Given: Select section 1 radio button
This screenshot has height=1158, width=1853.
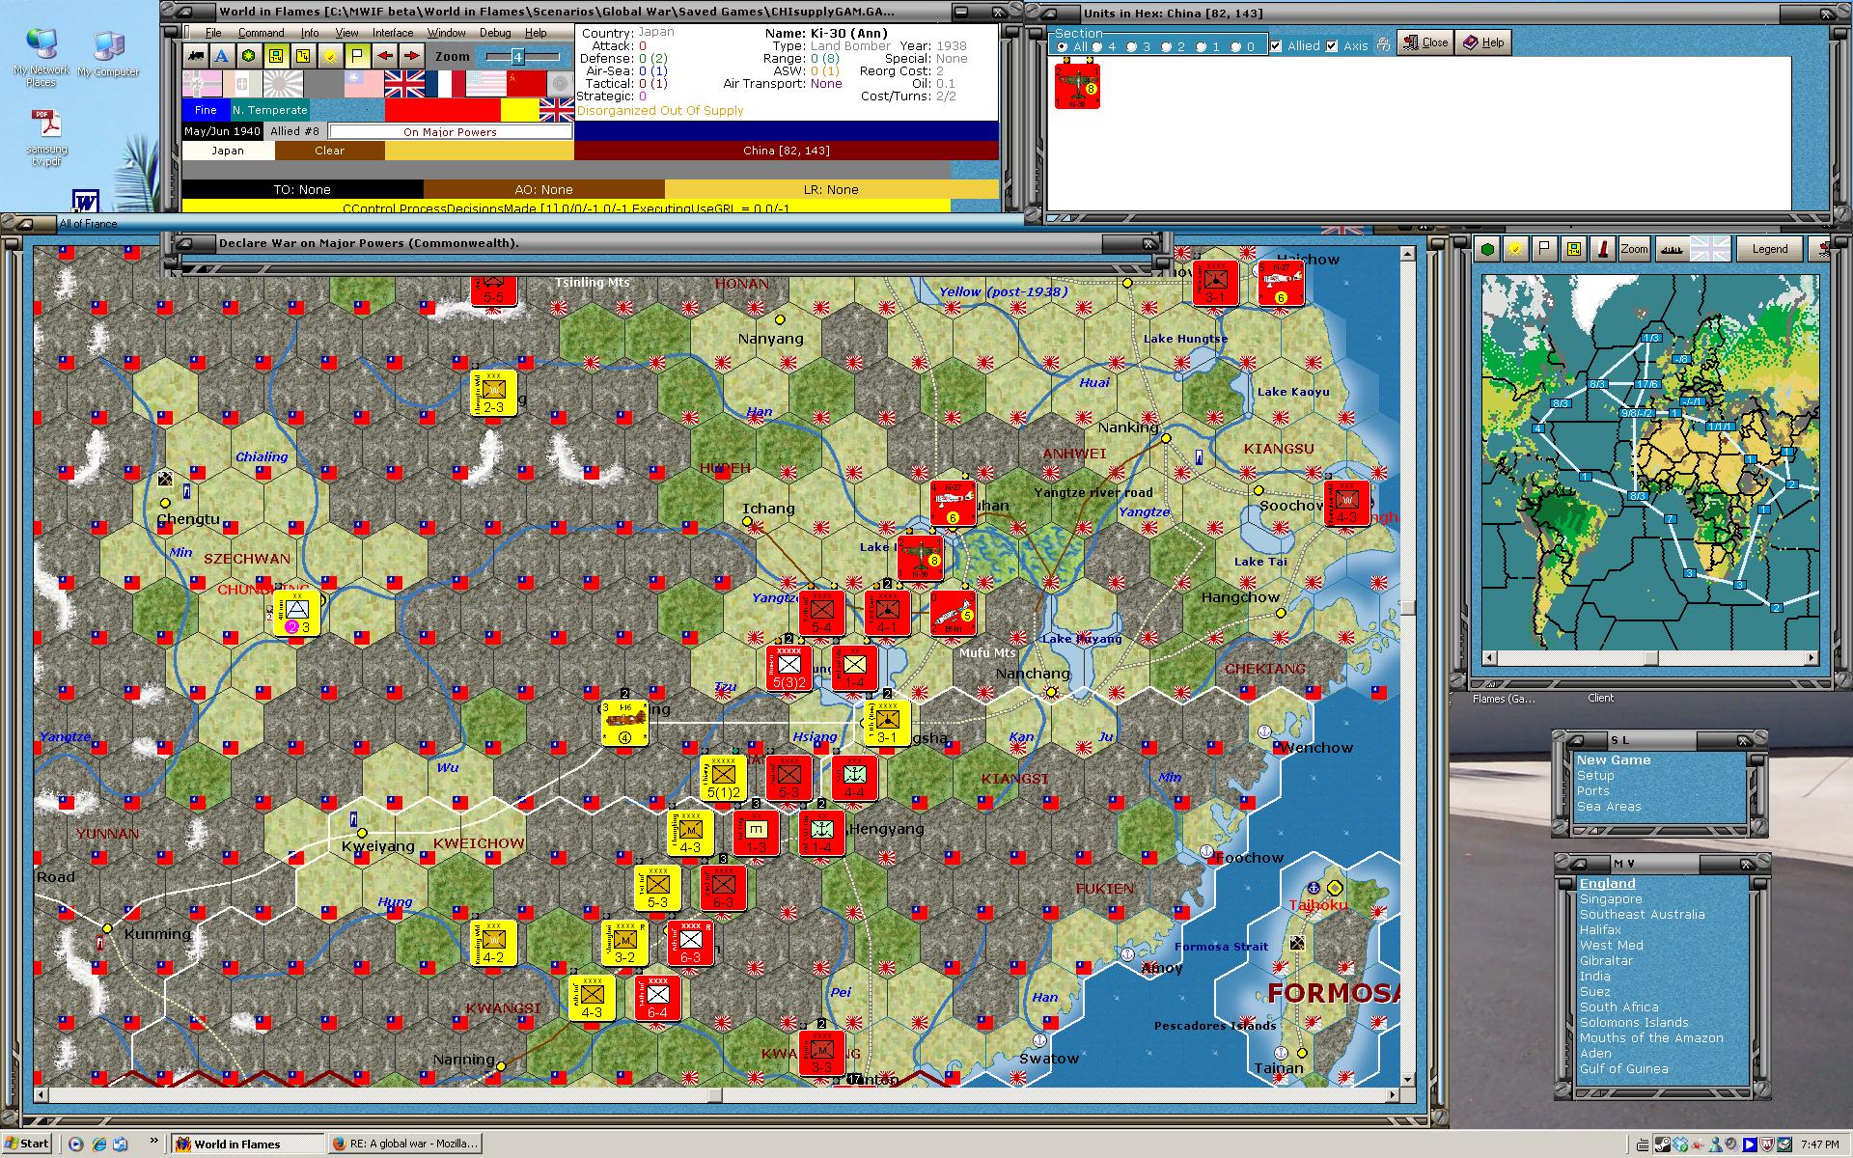Looking at the screenshot, I should click(x=1201, y=46).
